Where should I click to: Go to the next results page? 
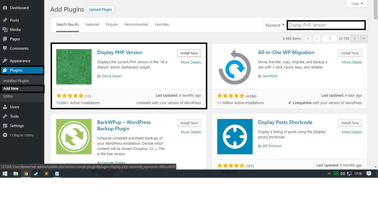coord(354,38)
